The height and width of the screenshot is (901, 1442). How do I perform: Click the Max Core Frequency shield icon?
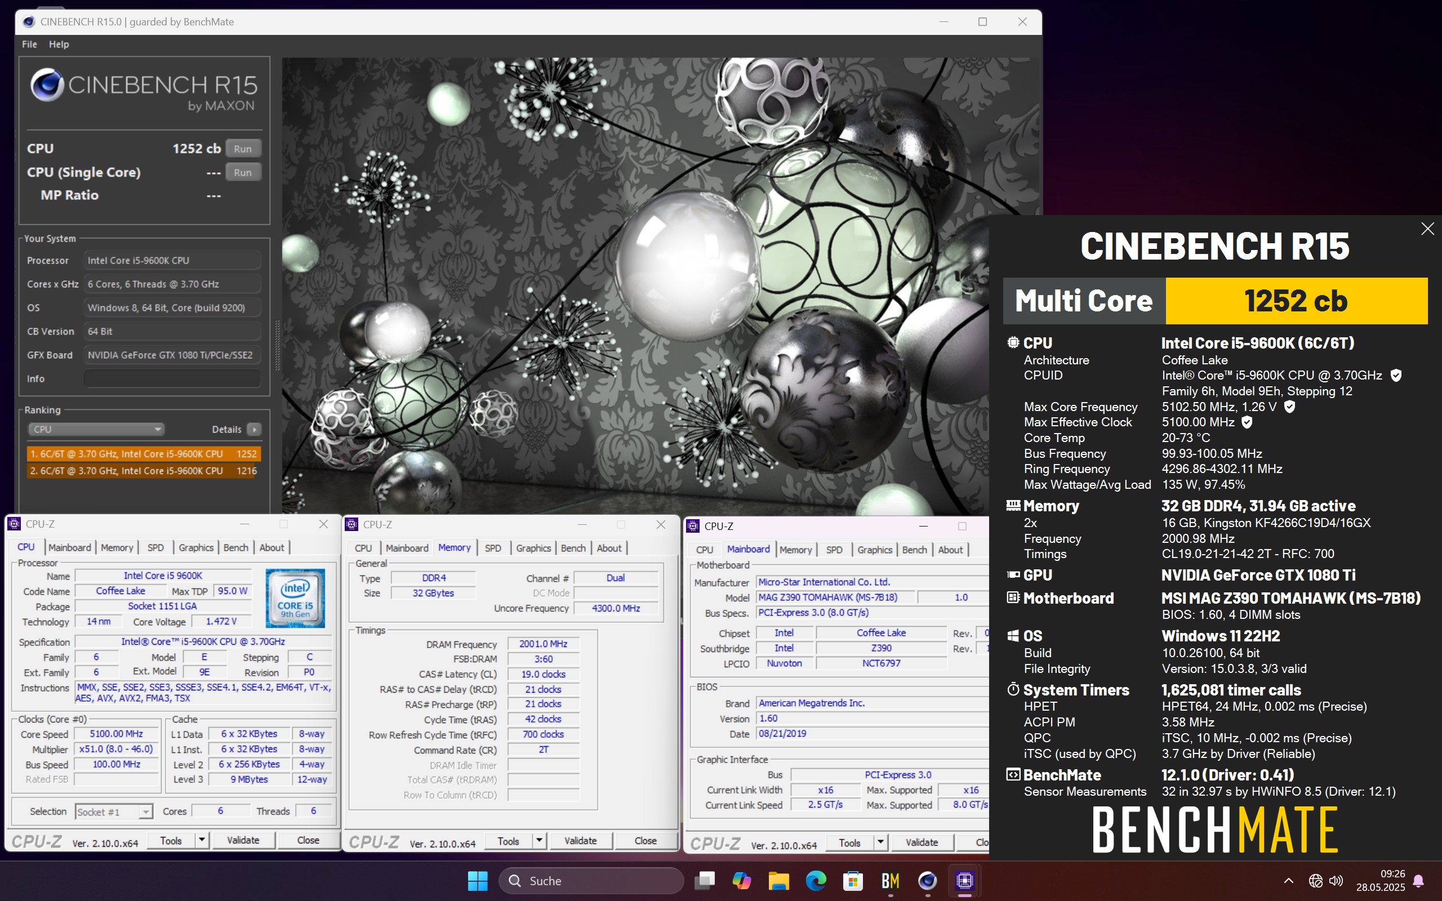click(1289, 407)
